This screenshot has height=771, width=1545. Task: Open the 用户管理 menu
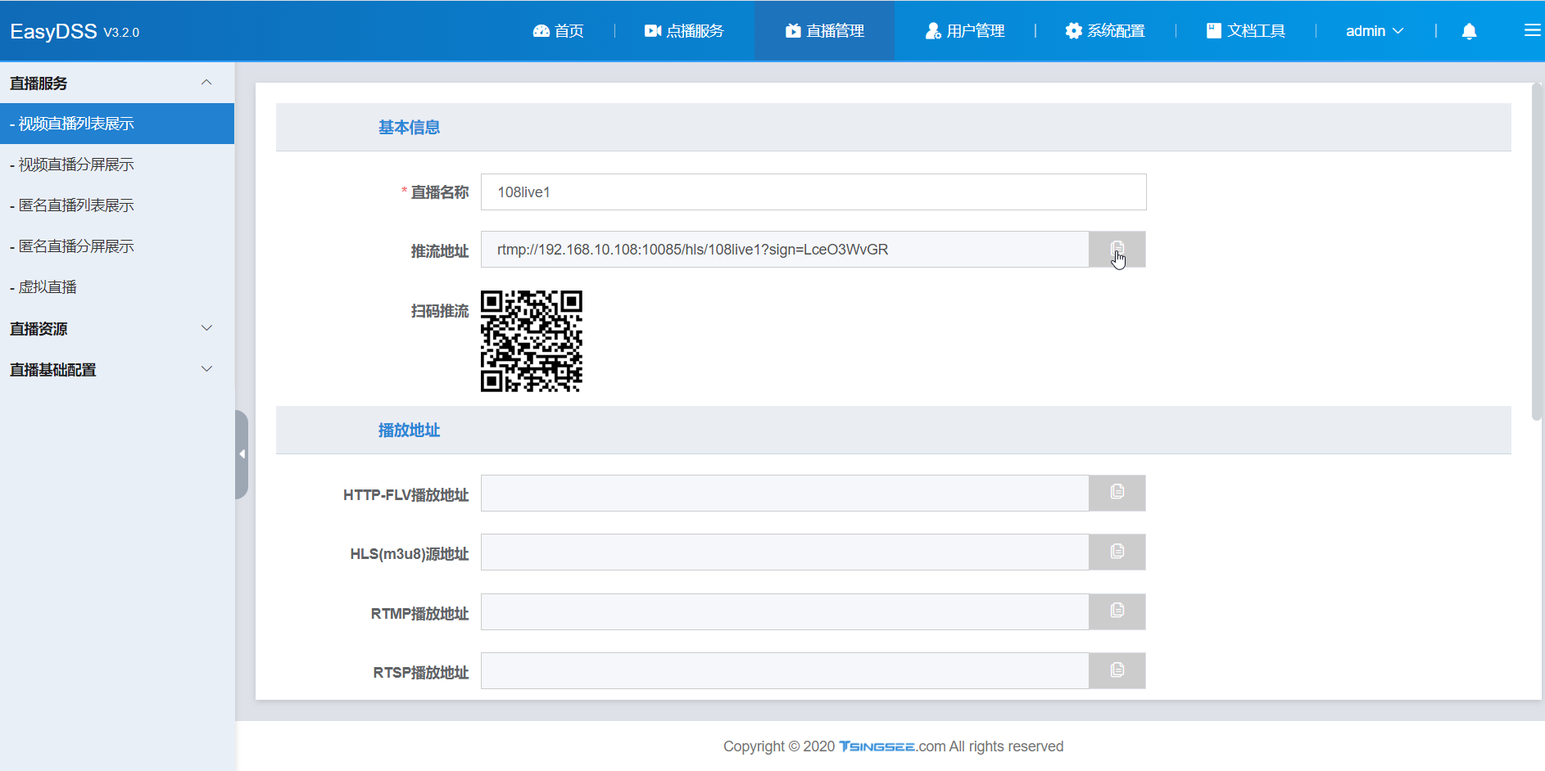tap(965, 31)
